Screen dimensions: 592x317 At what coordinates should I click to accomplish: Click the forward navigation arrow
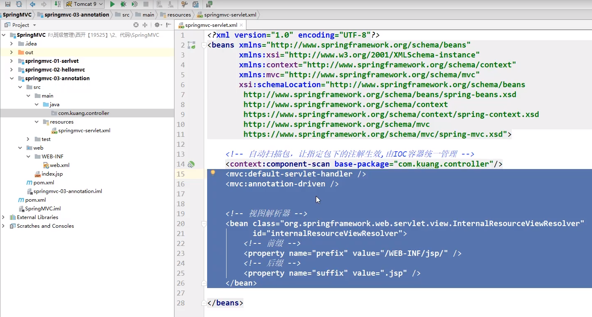tap(44, 4)
